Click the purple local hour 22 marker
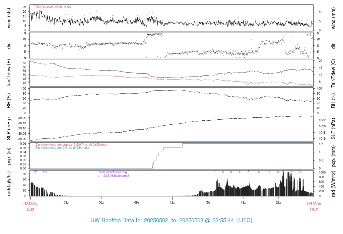 tap(35, 172)
